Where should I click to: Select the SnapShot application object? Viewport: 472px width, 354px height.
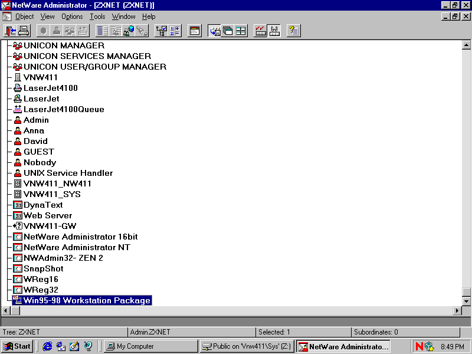click(38, 268)
